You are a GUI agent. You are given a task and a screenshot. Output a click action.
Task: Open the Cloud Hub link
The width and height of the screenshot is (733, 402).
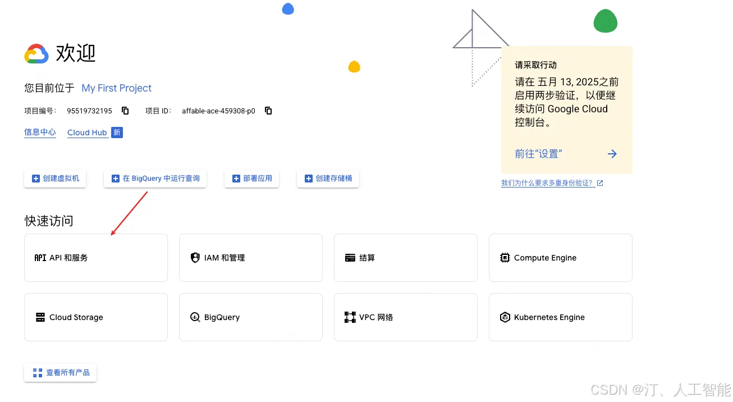coord(87,133)
